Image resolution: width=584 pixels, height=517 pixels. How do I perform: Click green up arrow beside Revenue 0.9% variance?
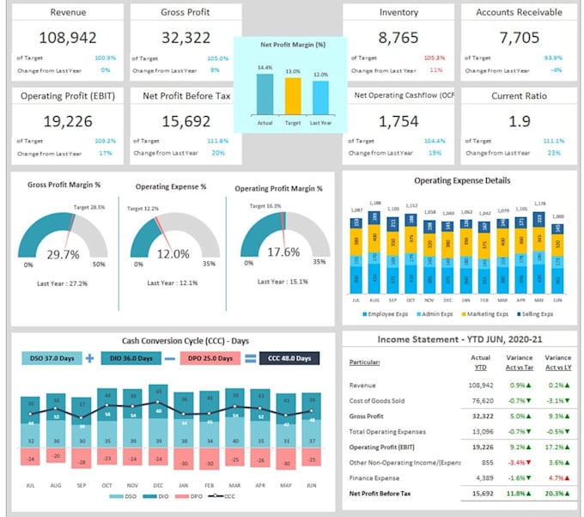click(x=529, y=385)
